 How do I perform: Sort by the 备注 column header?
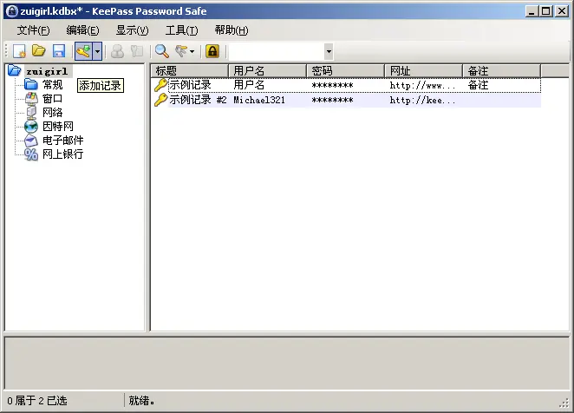pos(502,71)
